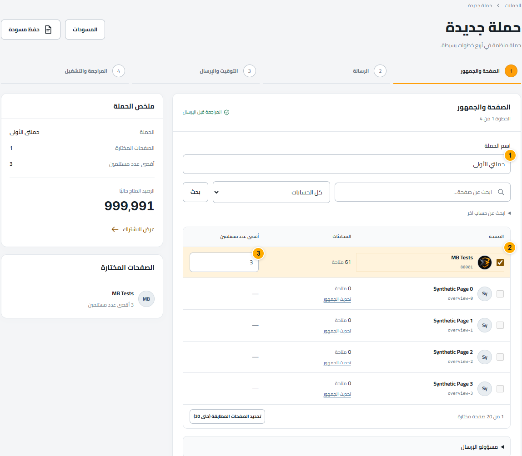522x456 pixels.
Task: Click MB Tests entry in الصفحات المختارة panel
Action: [82, 299]
